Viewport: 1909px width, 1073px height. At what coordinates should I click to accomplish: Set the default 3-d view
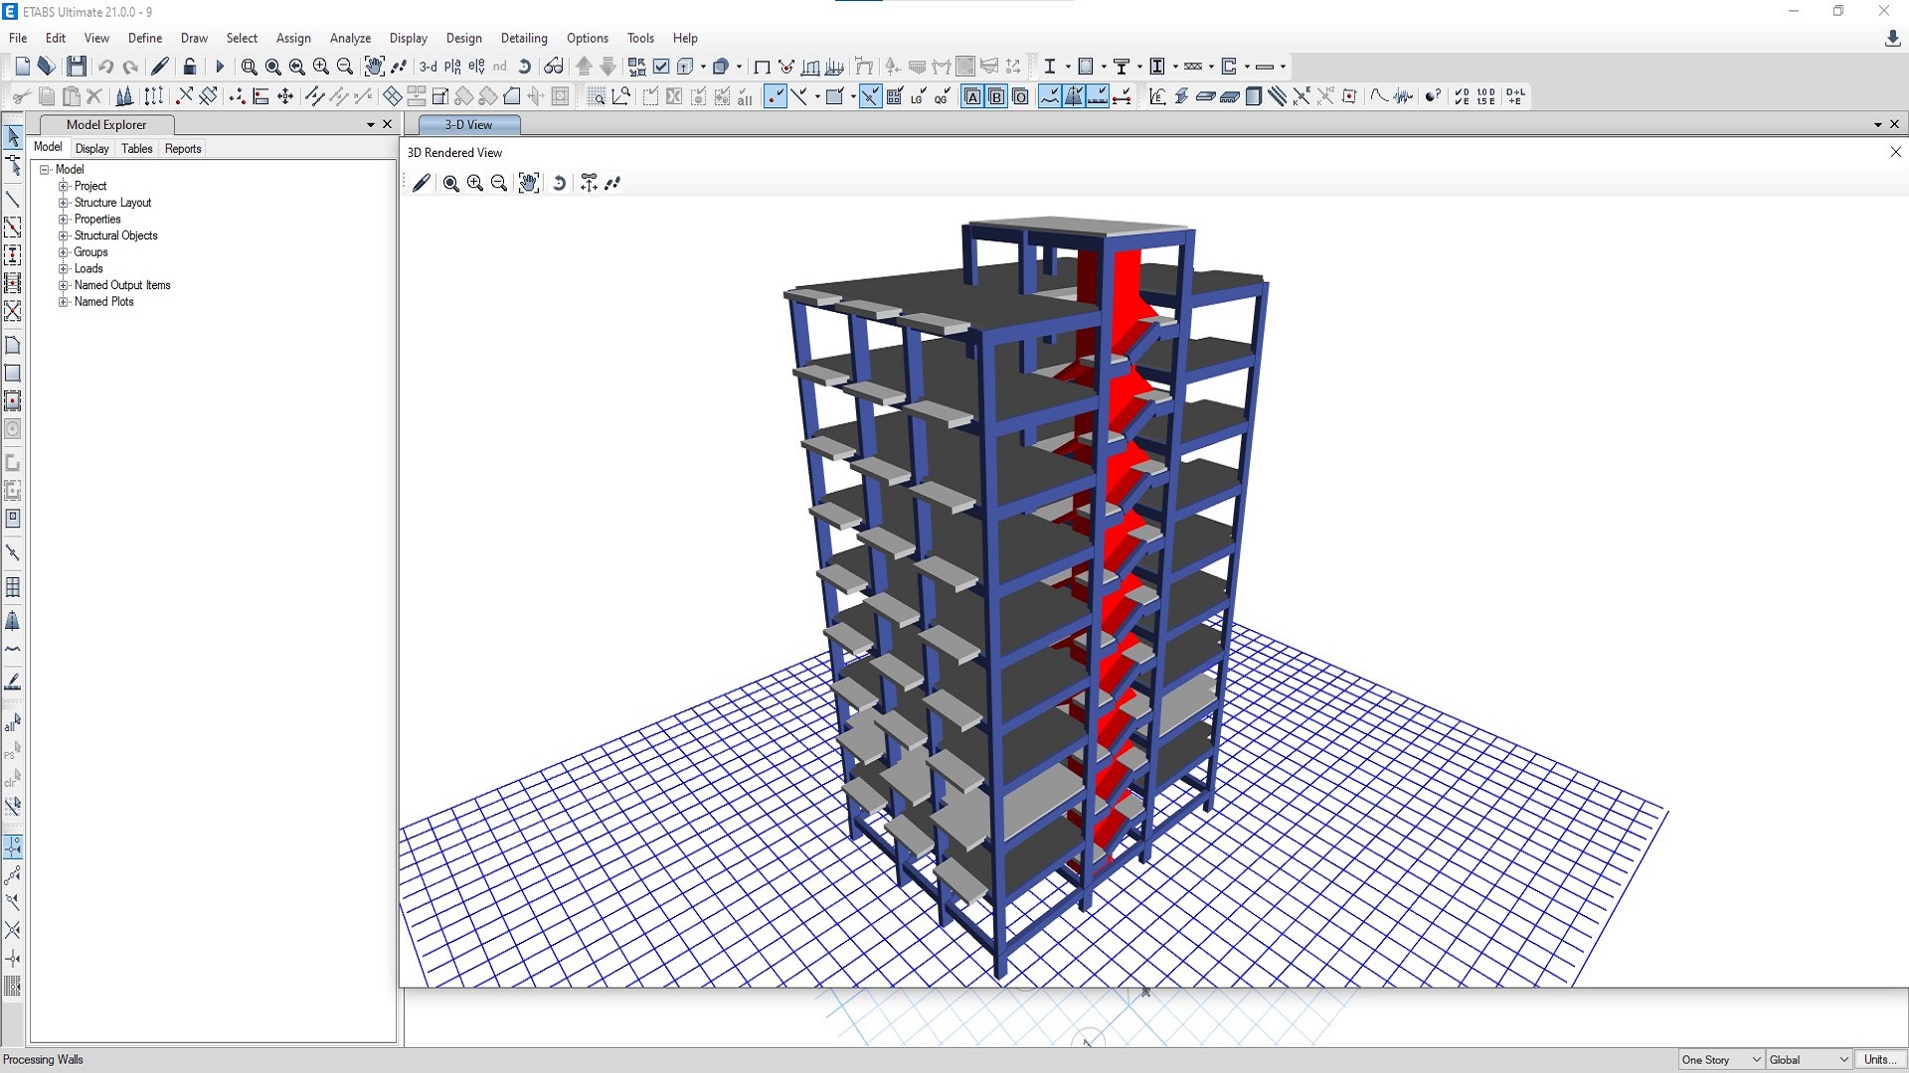(428, 67)
